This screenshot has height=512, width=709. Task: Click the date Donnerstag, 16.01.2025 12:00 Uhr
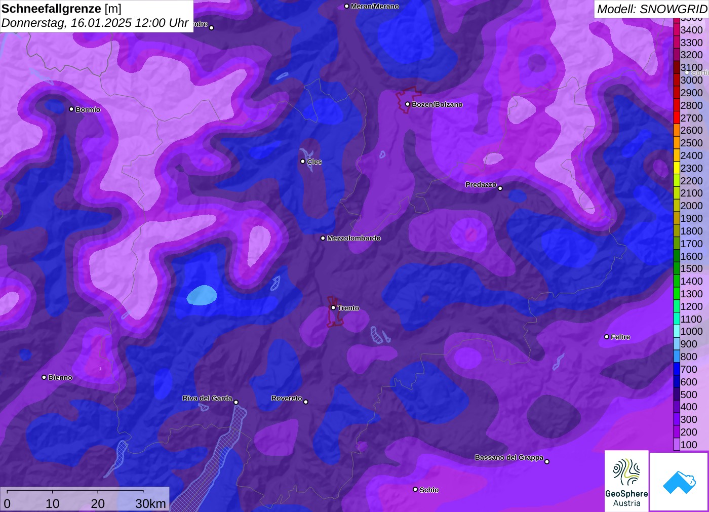click(x=95, y=23)
